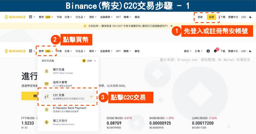Click USD currency in lower navbar

243,51
